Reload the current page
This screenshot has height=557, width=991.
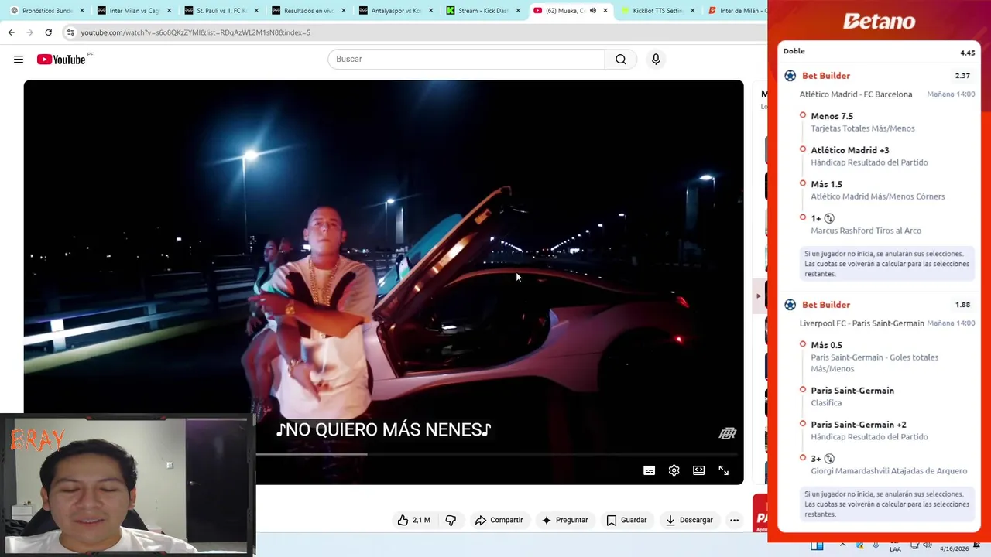(x=48, y=32)
